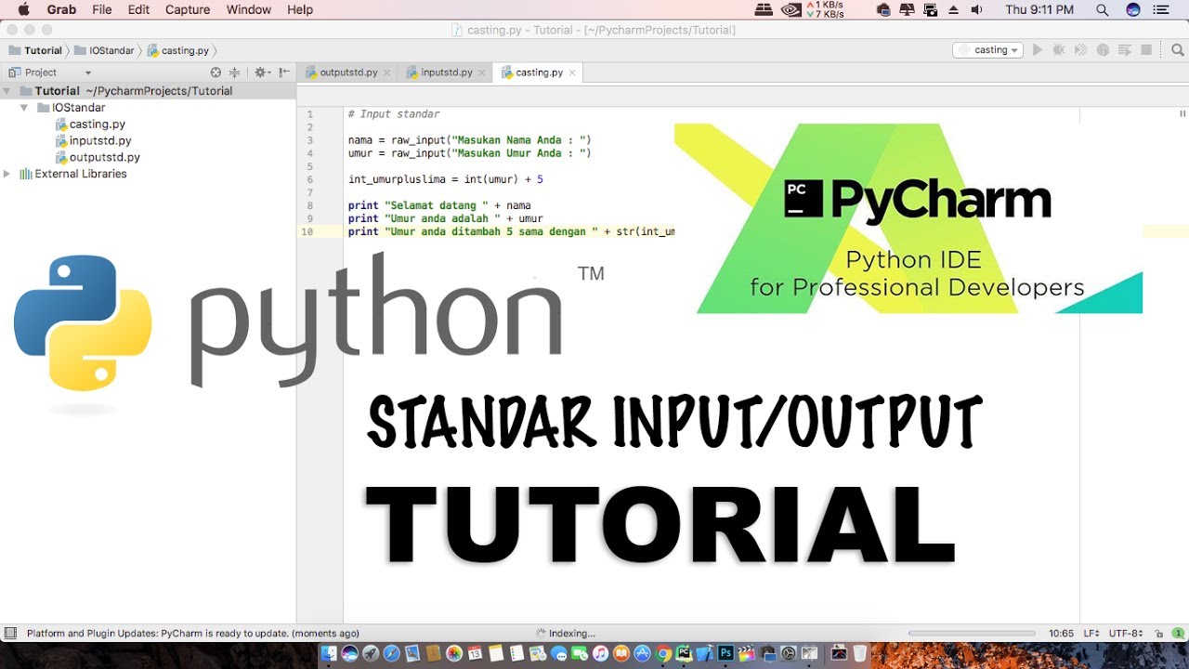
Task: Click the 10:65 caret position indicator
Action: point(1061,633)
